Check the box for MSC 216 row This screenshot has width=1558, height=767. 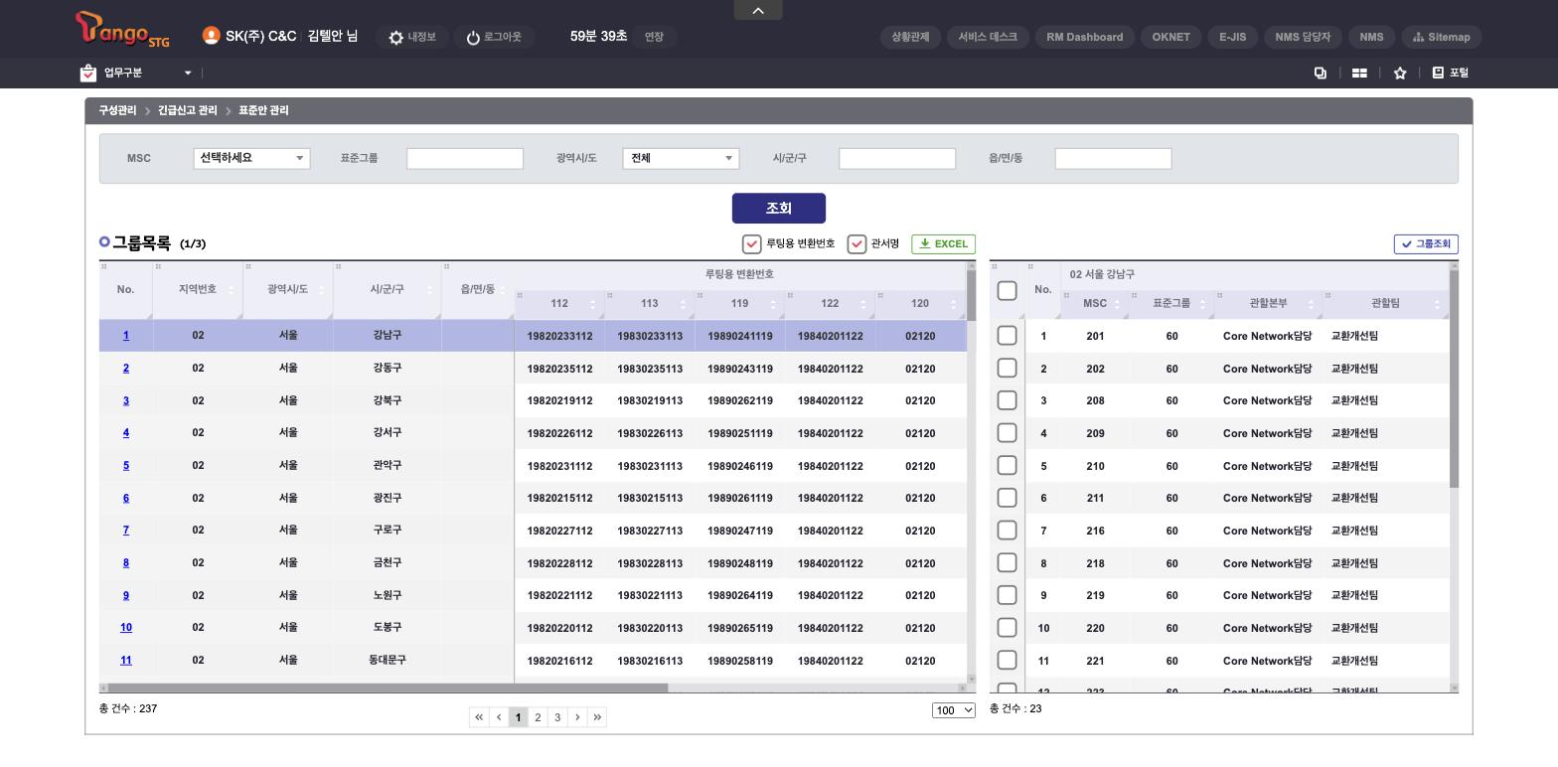tap(1007, 531)
